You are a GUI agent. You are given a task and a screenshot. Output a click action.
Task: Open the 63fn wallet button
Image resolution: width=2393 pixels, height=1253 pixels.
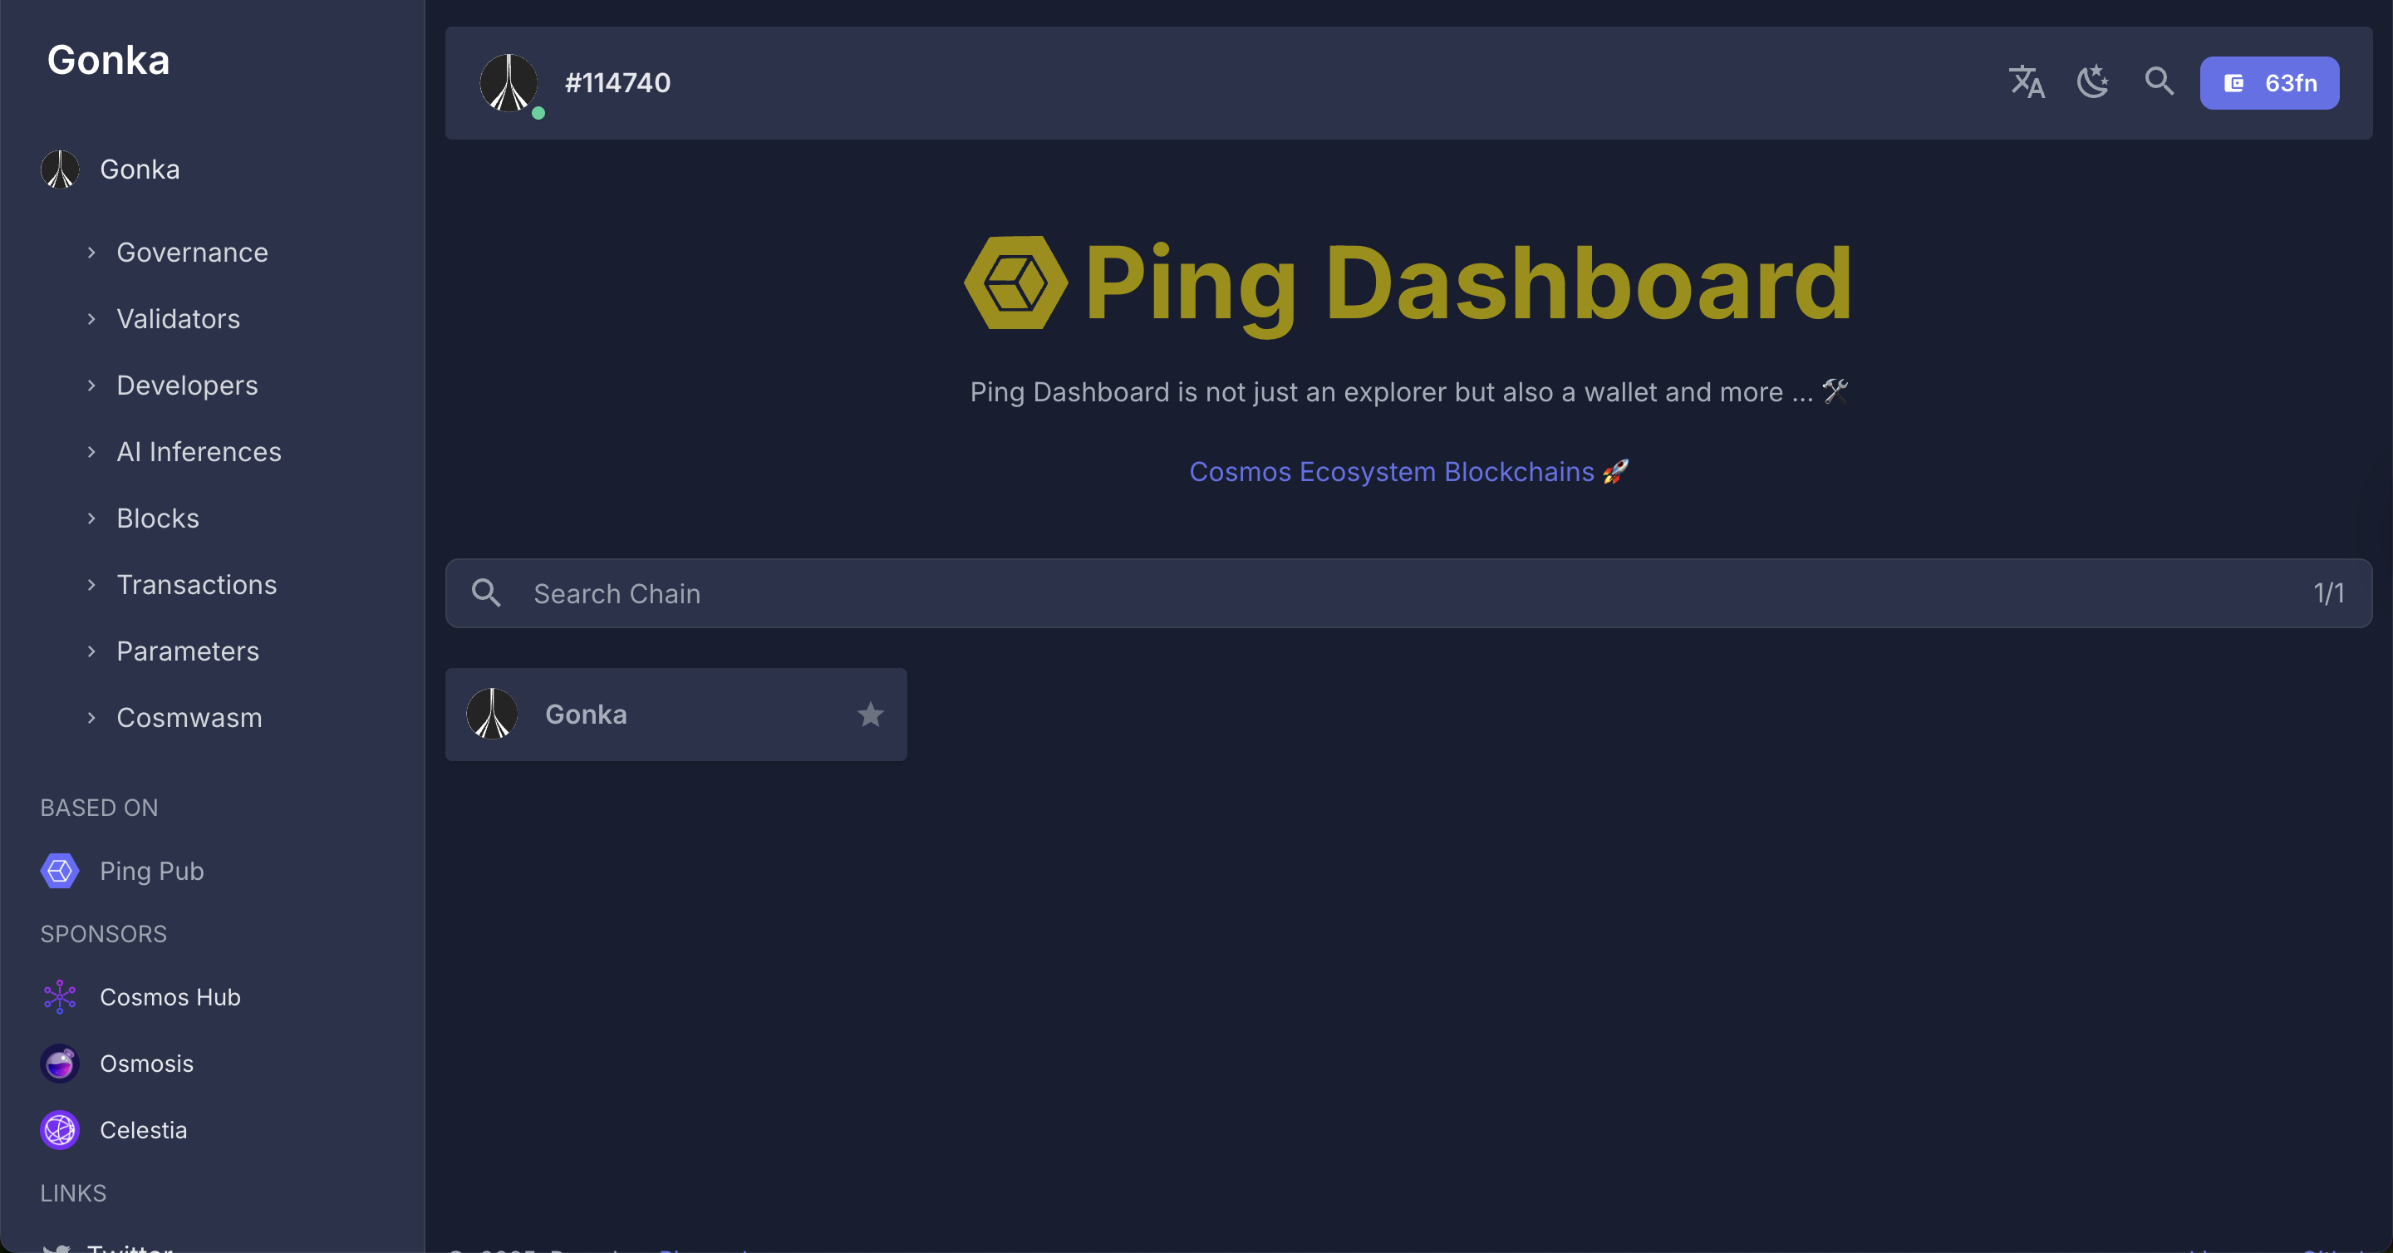coord(2268,82)
